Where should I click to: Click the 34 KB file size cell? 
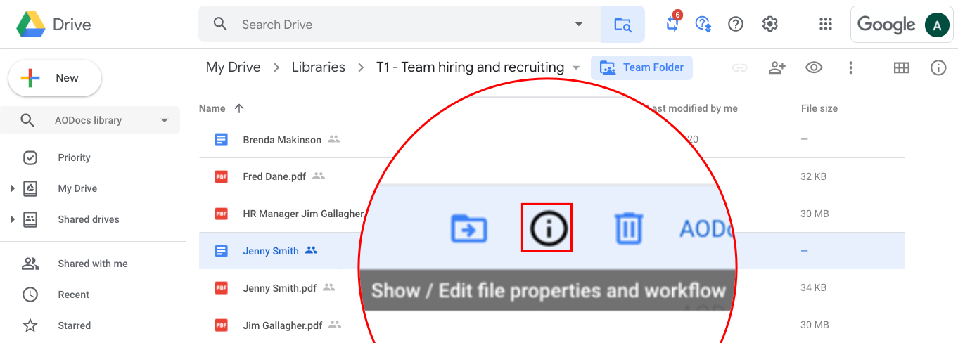[x=814, y=287]
